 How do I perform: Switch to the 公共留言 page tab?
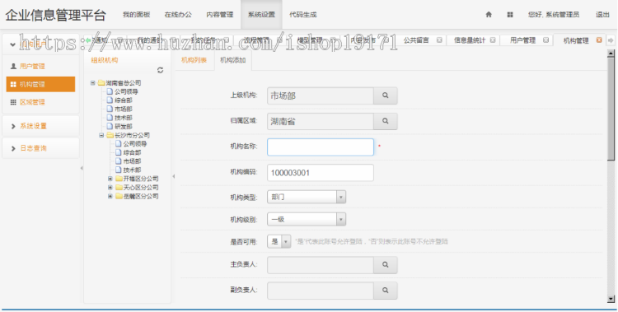pos(416,40)
